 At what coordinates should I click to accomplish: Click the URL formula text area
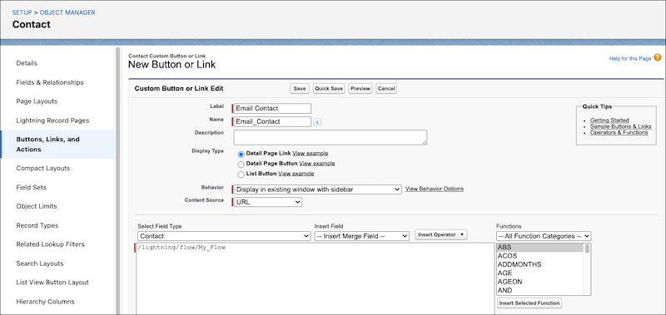[316, 279]
